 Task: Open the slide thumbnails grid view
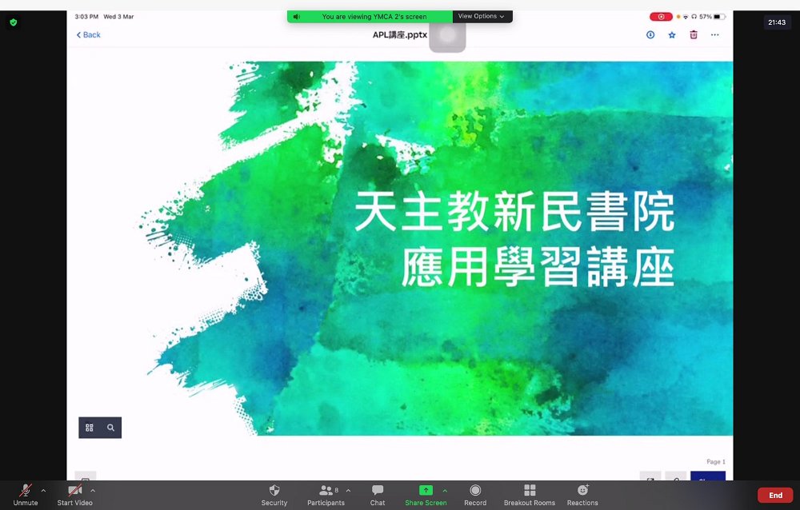(90, 428)
